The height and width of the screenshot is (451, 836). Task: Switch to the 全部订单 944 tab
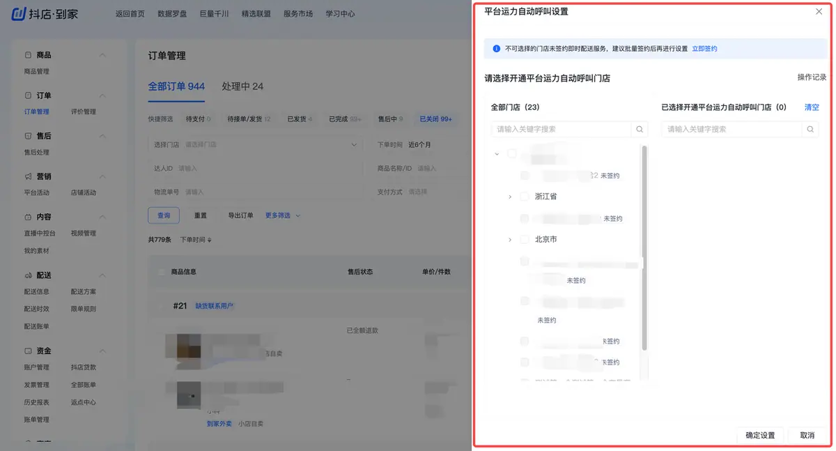176,86
